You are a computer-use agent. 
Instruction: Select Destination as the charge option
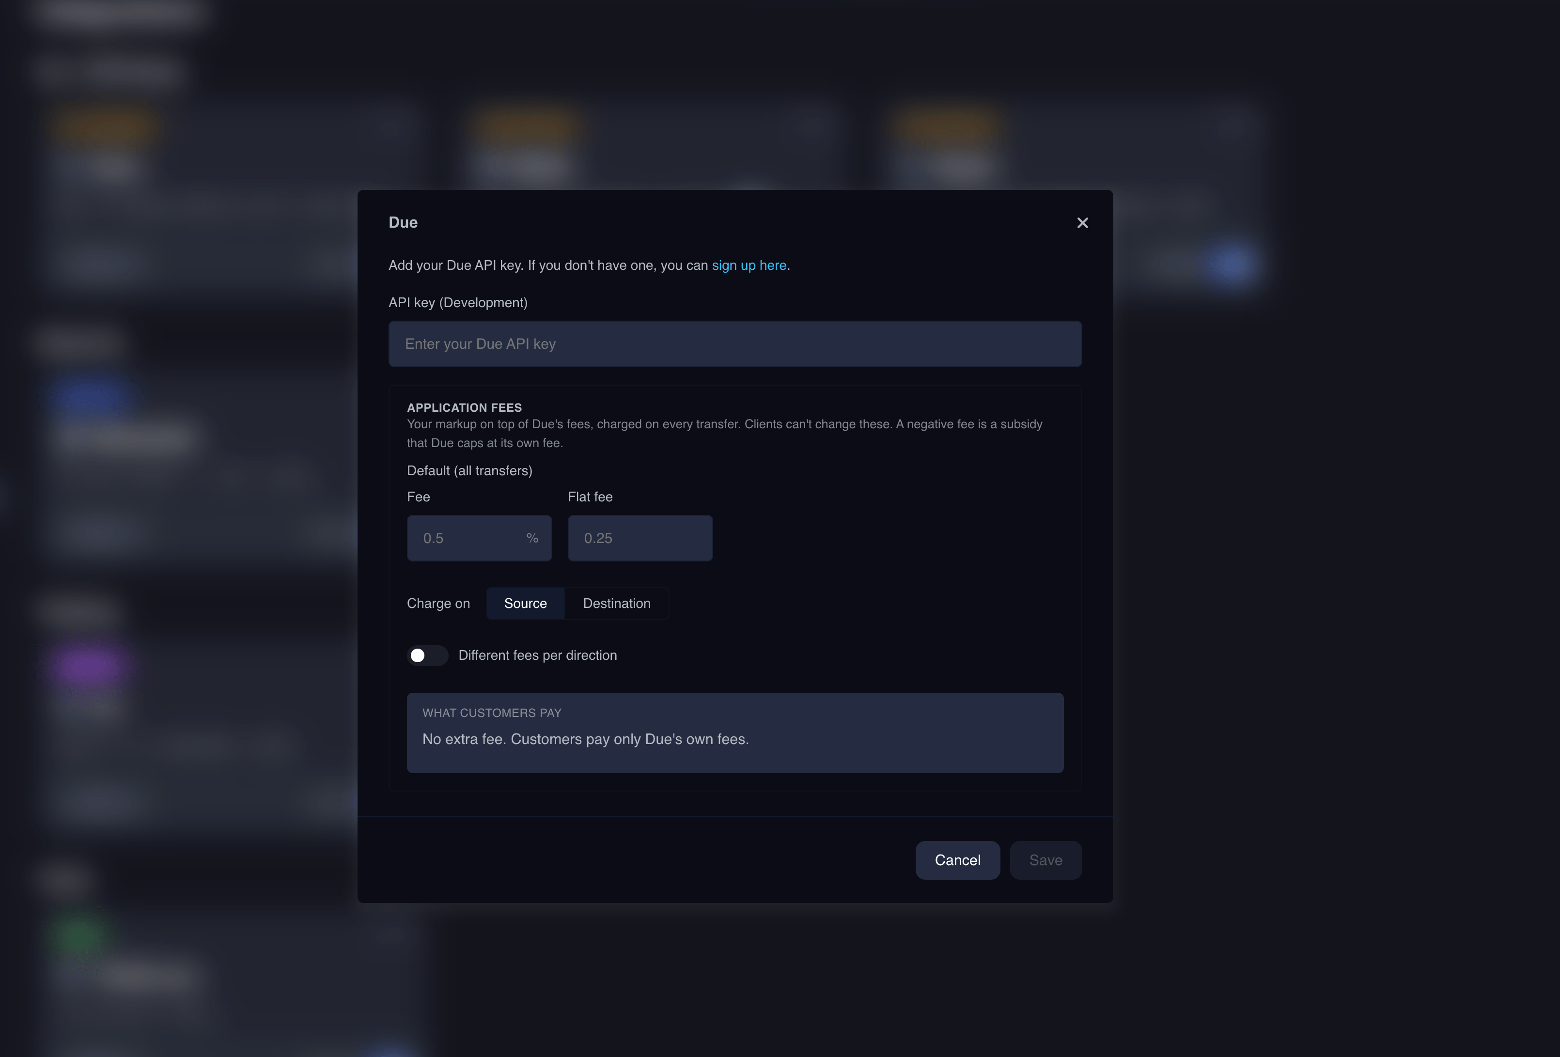[616, 603]
